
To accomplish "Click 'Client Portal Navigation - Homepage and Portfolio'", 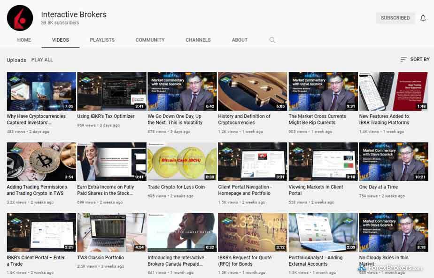I will pyautogui.click(x=245, y=190).
